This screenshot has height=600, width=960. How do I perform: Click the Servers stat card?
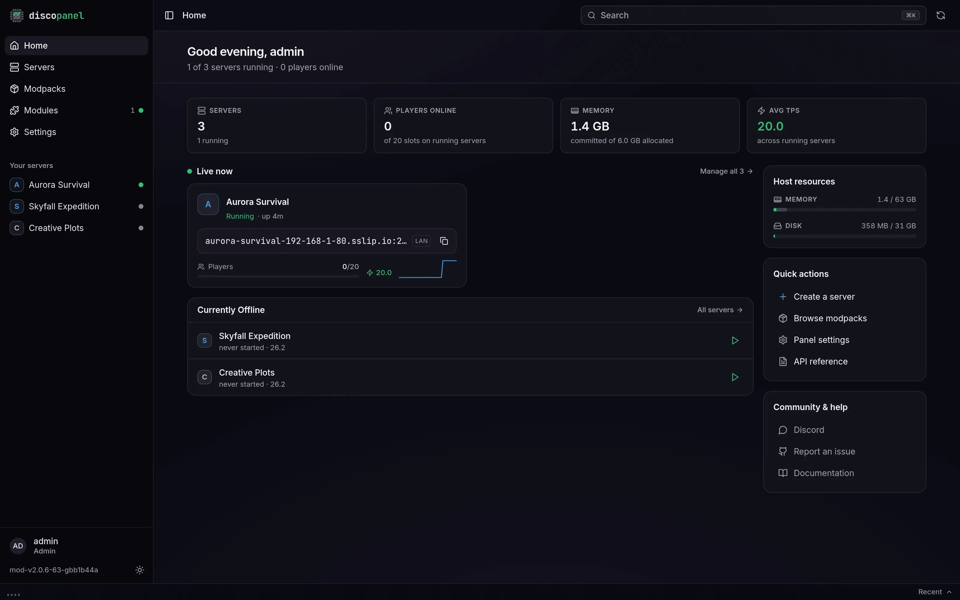coord(277,125)
